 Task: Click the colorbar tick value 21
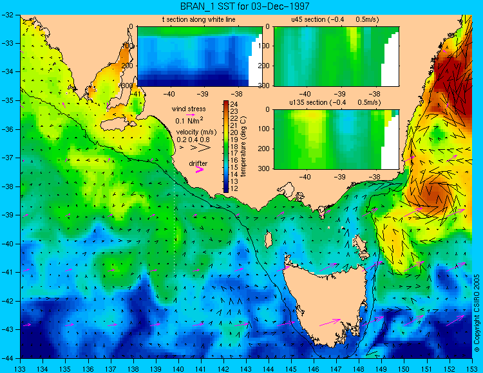(x=234, y=125)
